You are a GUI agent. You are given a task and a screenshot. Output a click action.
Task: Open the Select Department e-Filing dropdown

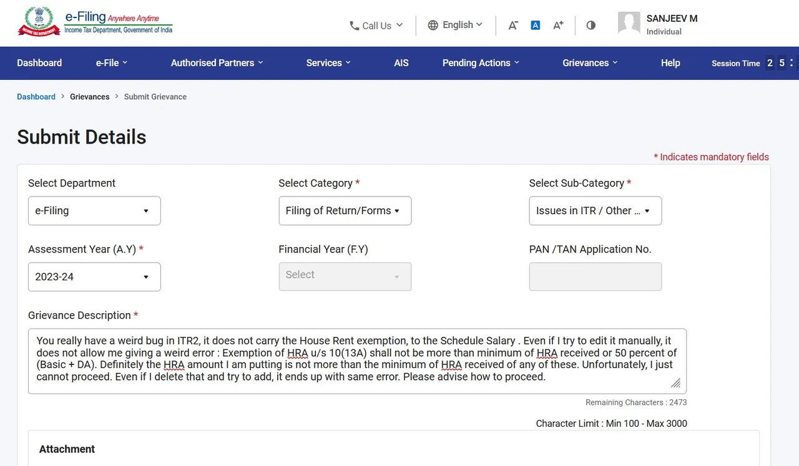pos(94,211)
